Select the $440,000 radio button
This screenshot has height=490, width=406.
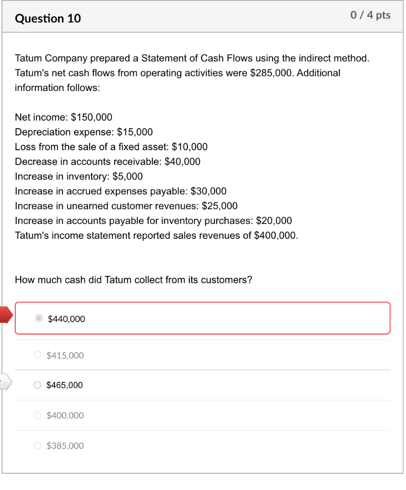coord(39,318)
